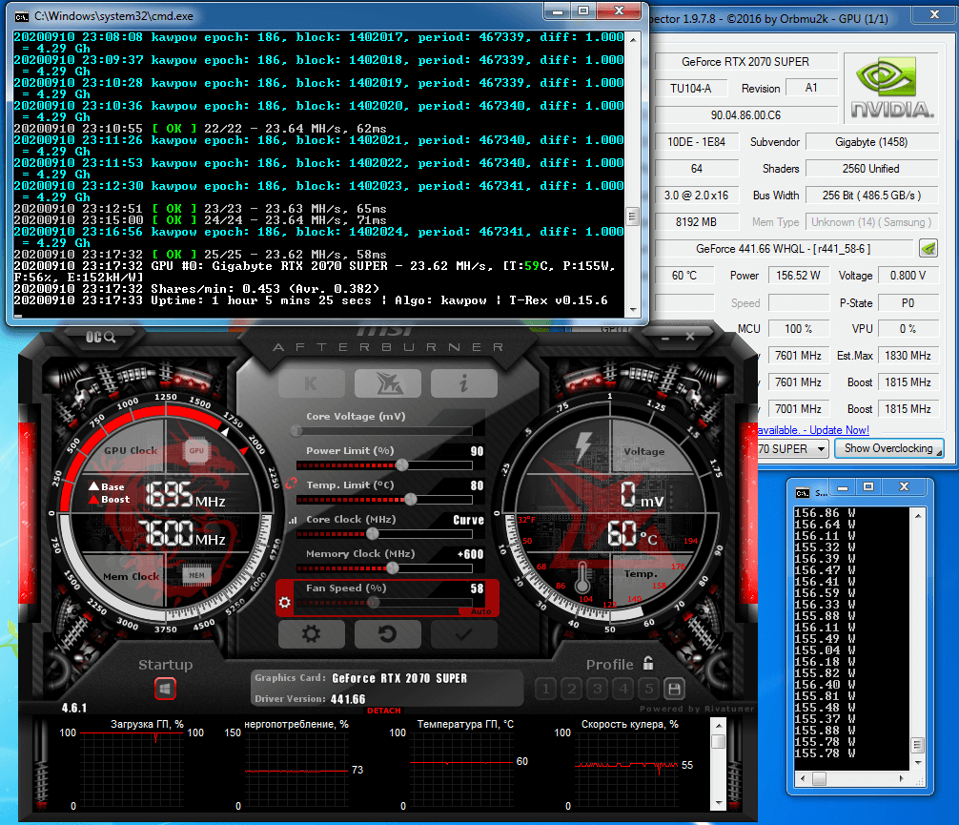
Task: Toggle the Profile lock icon
Action: (648, 664)
